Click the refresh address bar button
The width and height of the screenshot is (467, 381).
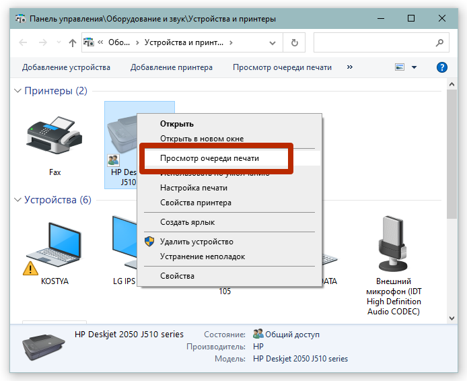pyautogui.click(x=294, y=43)
